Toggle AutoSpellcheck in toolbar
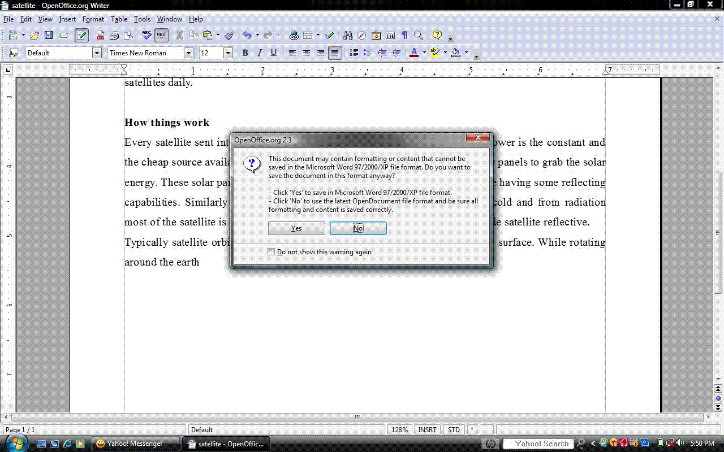 click(161, 35)
